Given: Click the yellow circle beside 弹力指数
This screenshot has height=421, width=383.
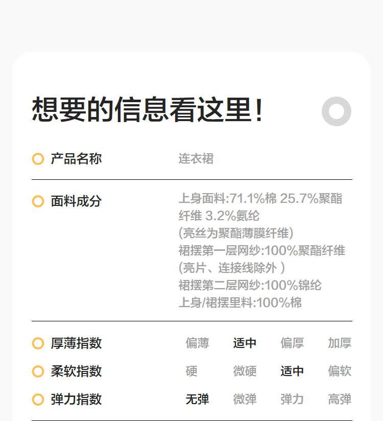Looking at the screenshot, I should [38, 400].
